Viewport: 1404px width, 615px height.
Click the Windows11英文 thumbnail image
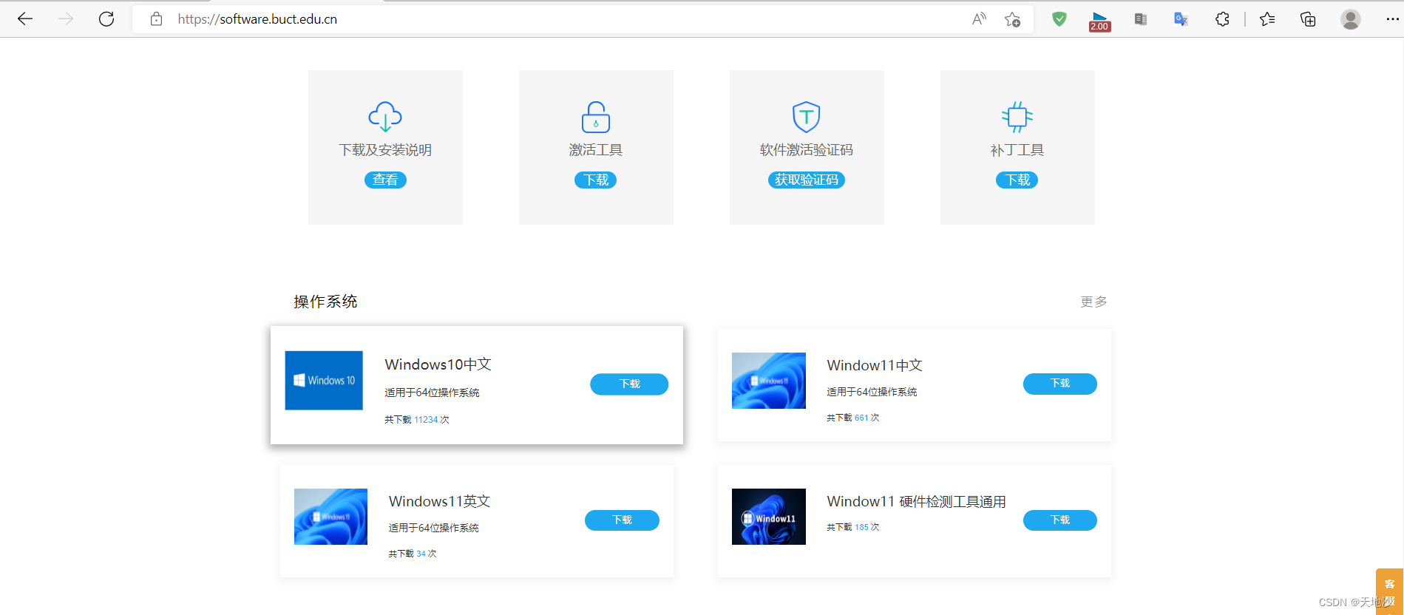(330, 517)
